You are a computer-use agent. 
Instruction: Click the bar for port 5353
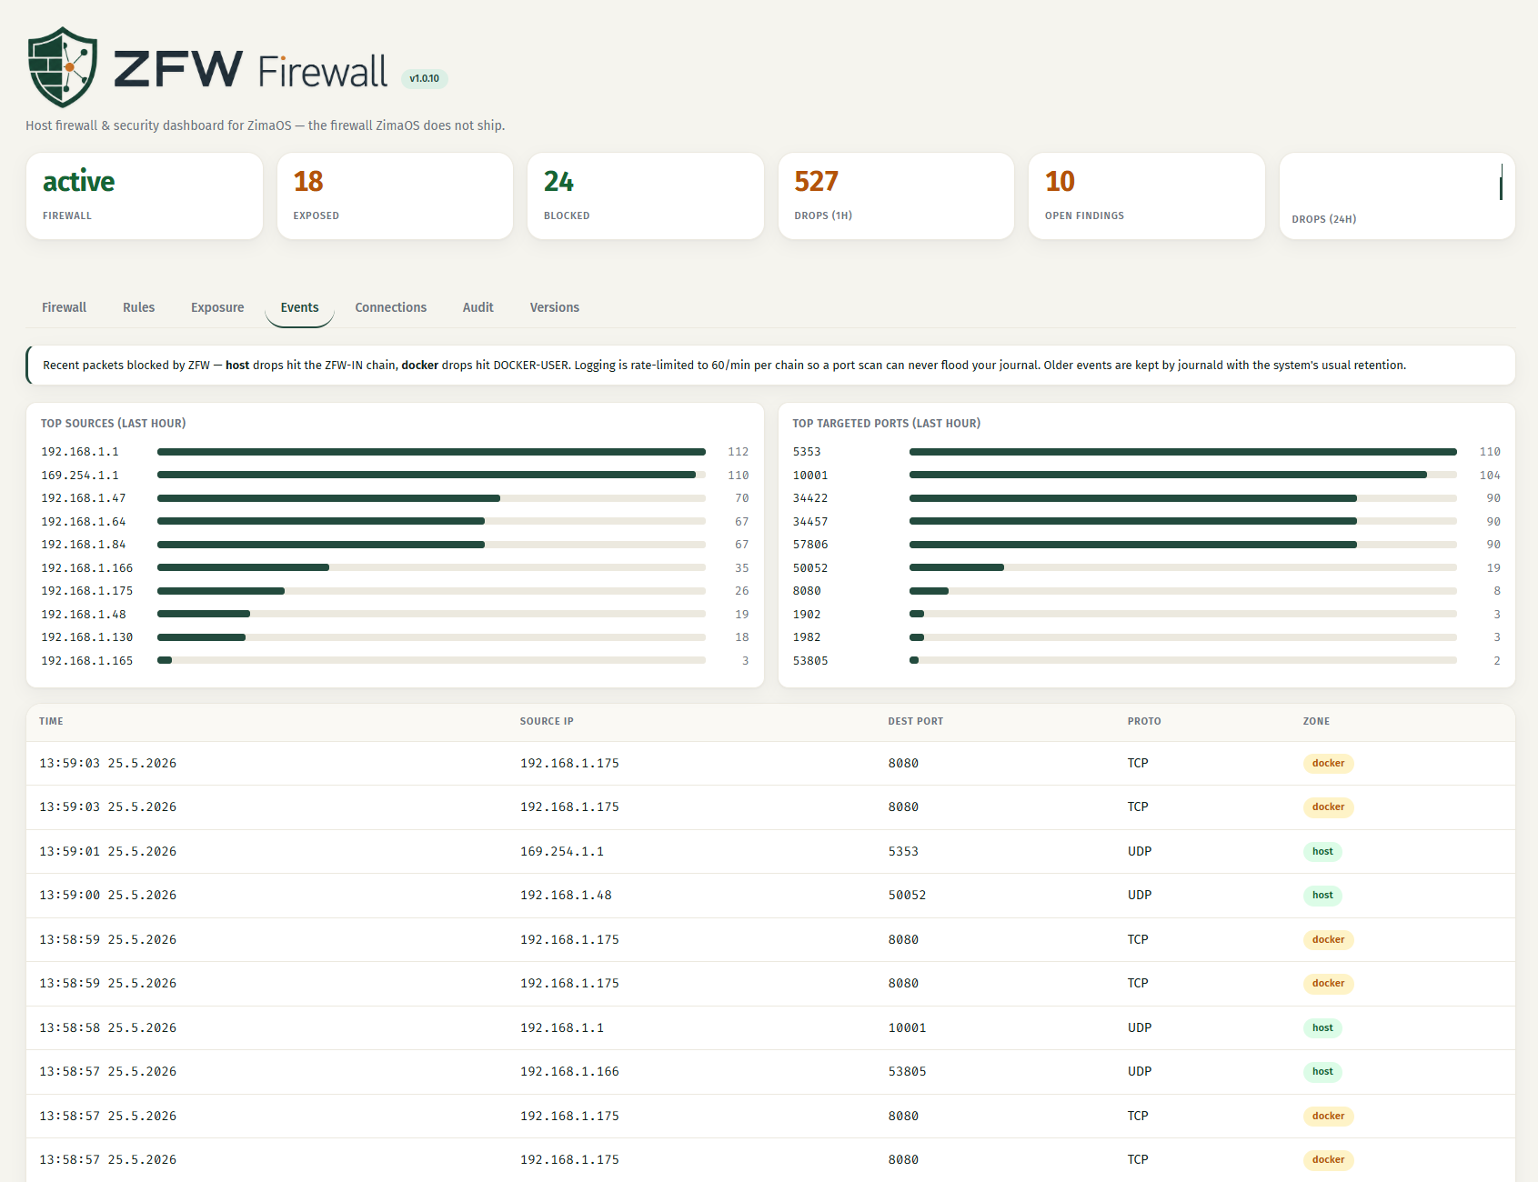point(1183,452)
